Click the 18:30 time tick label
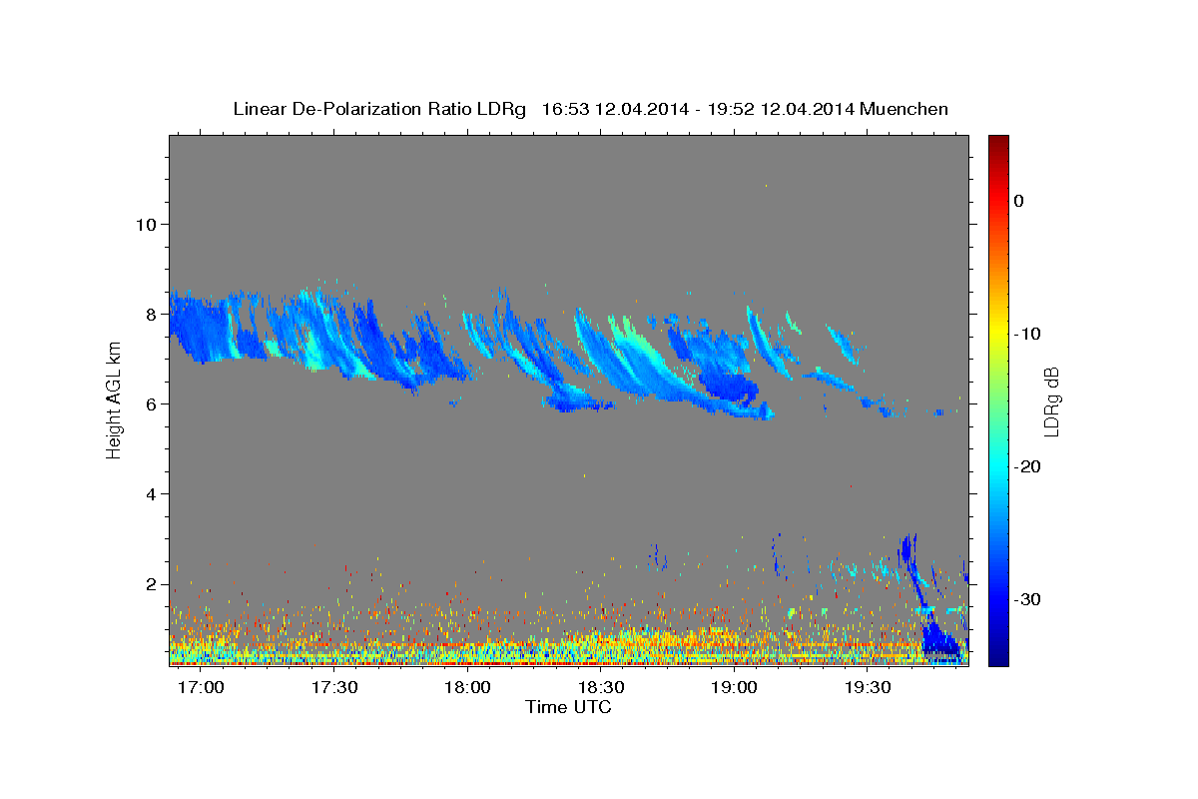Viewport: 1198px width, 799px height. click(x=601, y=688)
